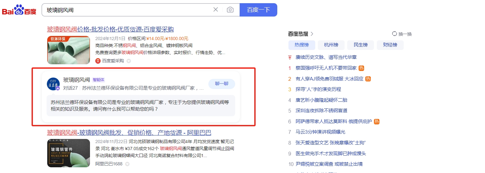The image size is (485, 173).
Task: Click the red pin-to-top arrow icon
Action: tap(290, 57)
